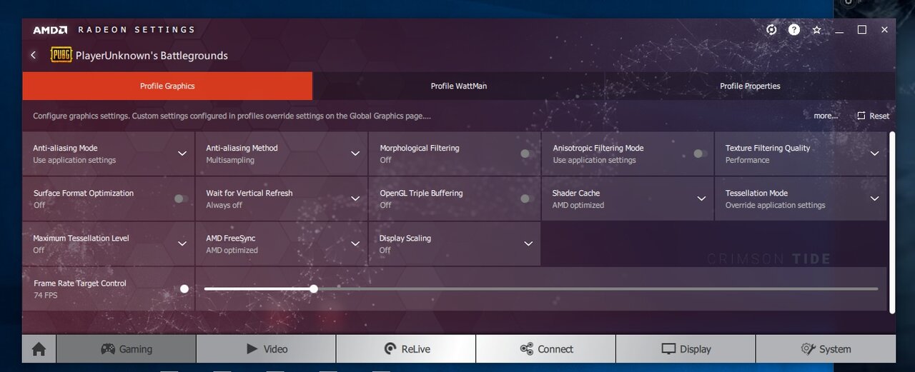915x372 pixels.
Task: Open the Connect section
Action: 545,349
